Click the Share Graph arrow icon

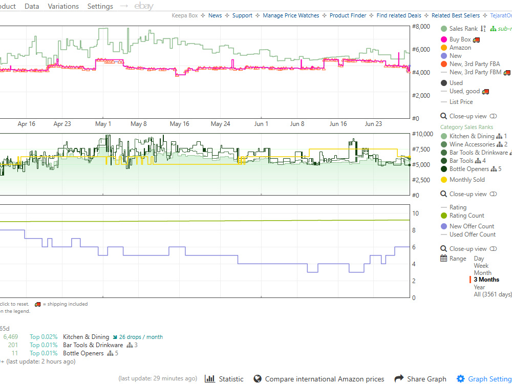[x=399, y=378]
